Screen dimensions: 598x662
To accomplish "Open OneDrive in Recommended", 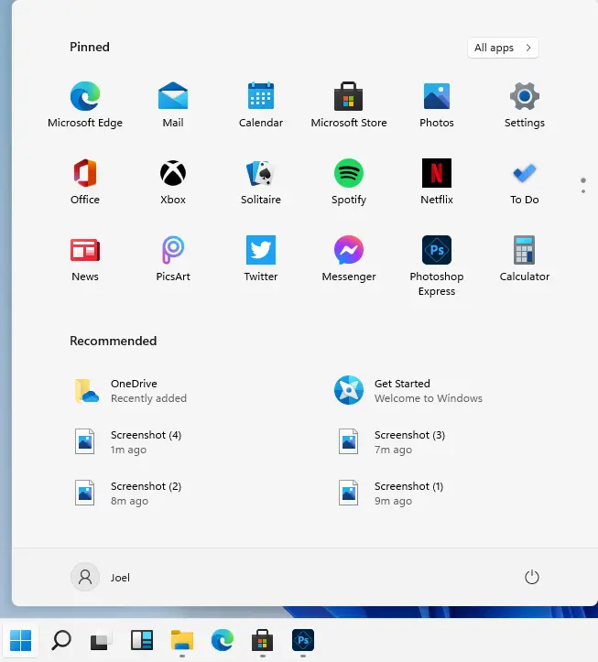I will coord(131,391).
